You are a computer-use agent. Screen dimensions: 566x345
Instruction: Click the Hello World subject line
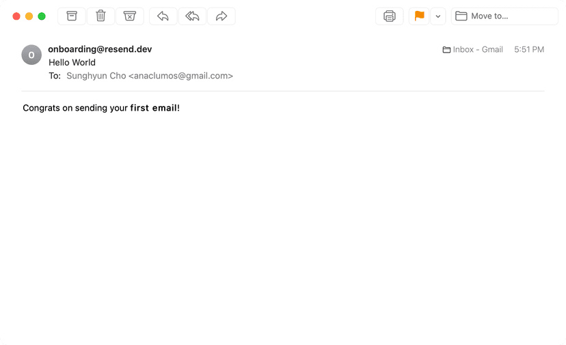(x=72, y=62)
